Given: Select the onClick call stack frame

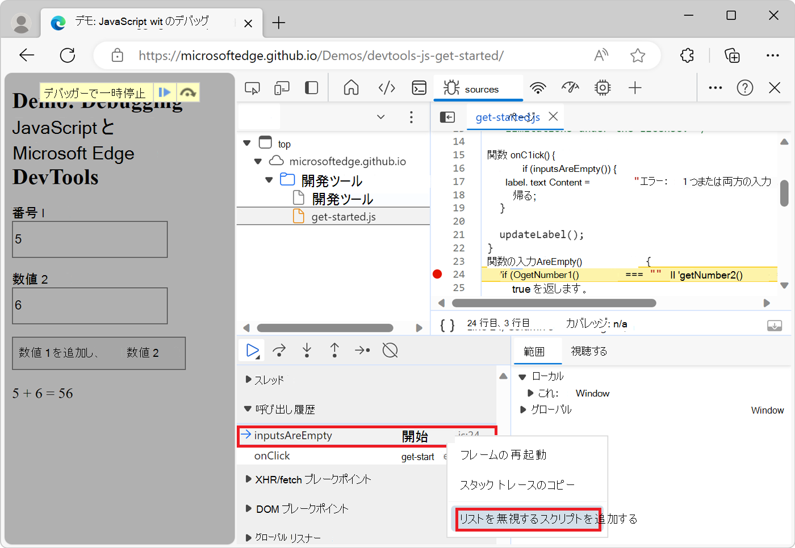Looking at the screenshot, I should pyautogui.click(x=271, y=456).
